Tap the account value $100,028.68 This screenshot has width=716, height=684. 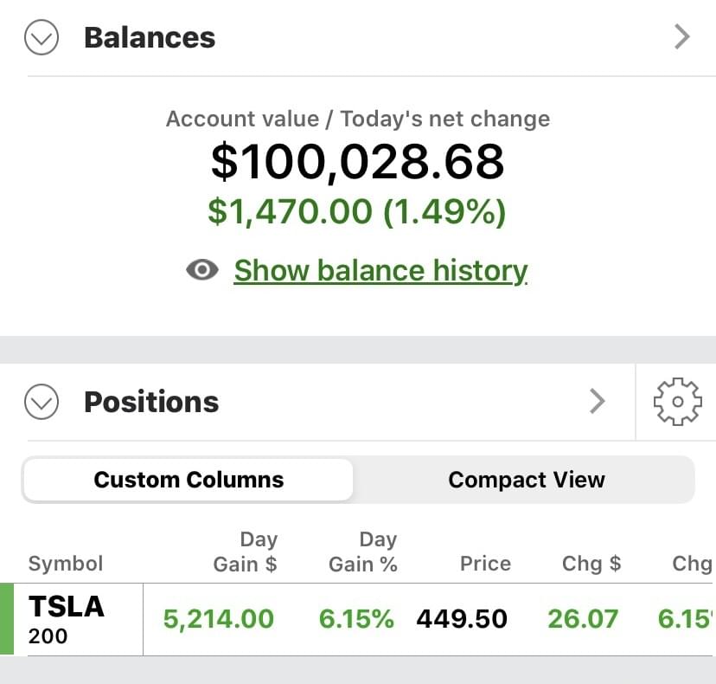[x=357, y=162]
